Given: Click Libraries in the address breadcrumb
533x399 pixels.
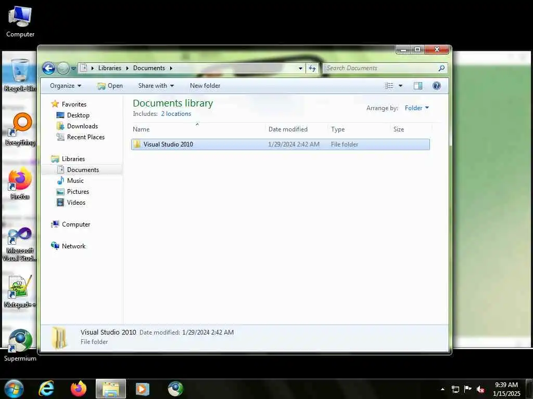Looking at the screenshot, I should point(109,68).
